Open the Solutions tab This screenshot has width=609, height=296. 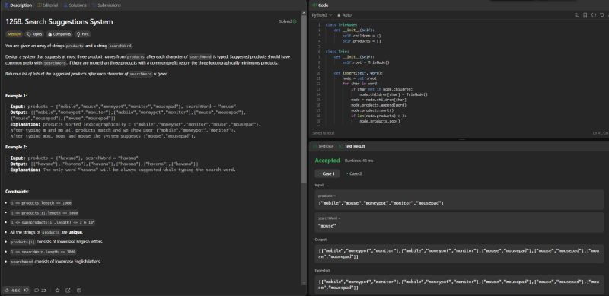pos(75,5)
